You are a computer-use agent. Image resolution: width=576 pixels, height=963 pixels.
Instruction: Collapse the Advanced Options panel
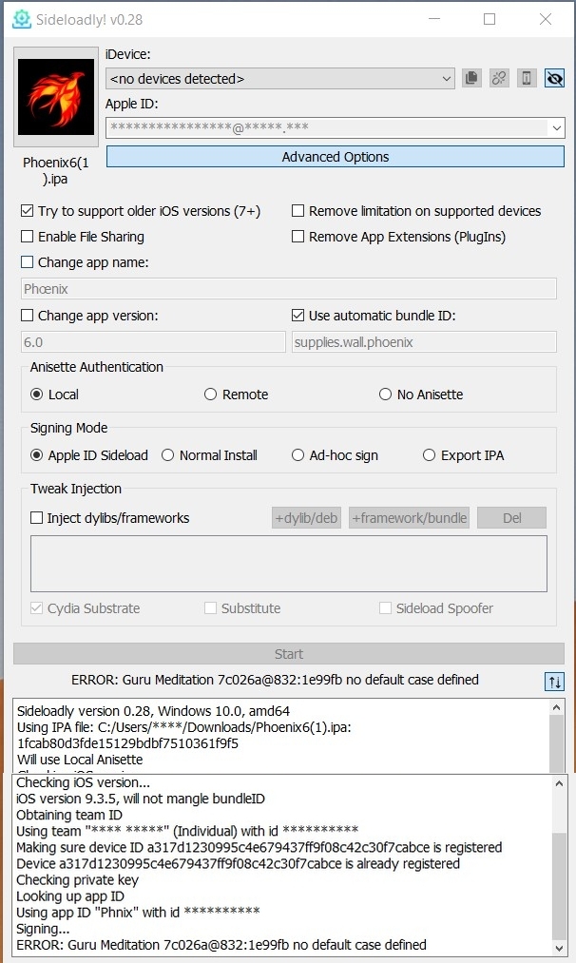[335, 157]
